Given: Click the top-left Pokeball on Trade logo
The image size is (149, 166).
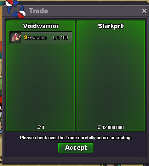Looking at the screenshot, I should [x=9, y=3].
